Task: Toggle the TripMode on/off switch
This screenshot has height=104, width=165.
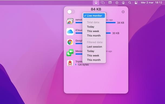Action: 71,12
